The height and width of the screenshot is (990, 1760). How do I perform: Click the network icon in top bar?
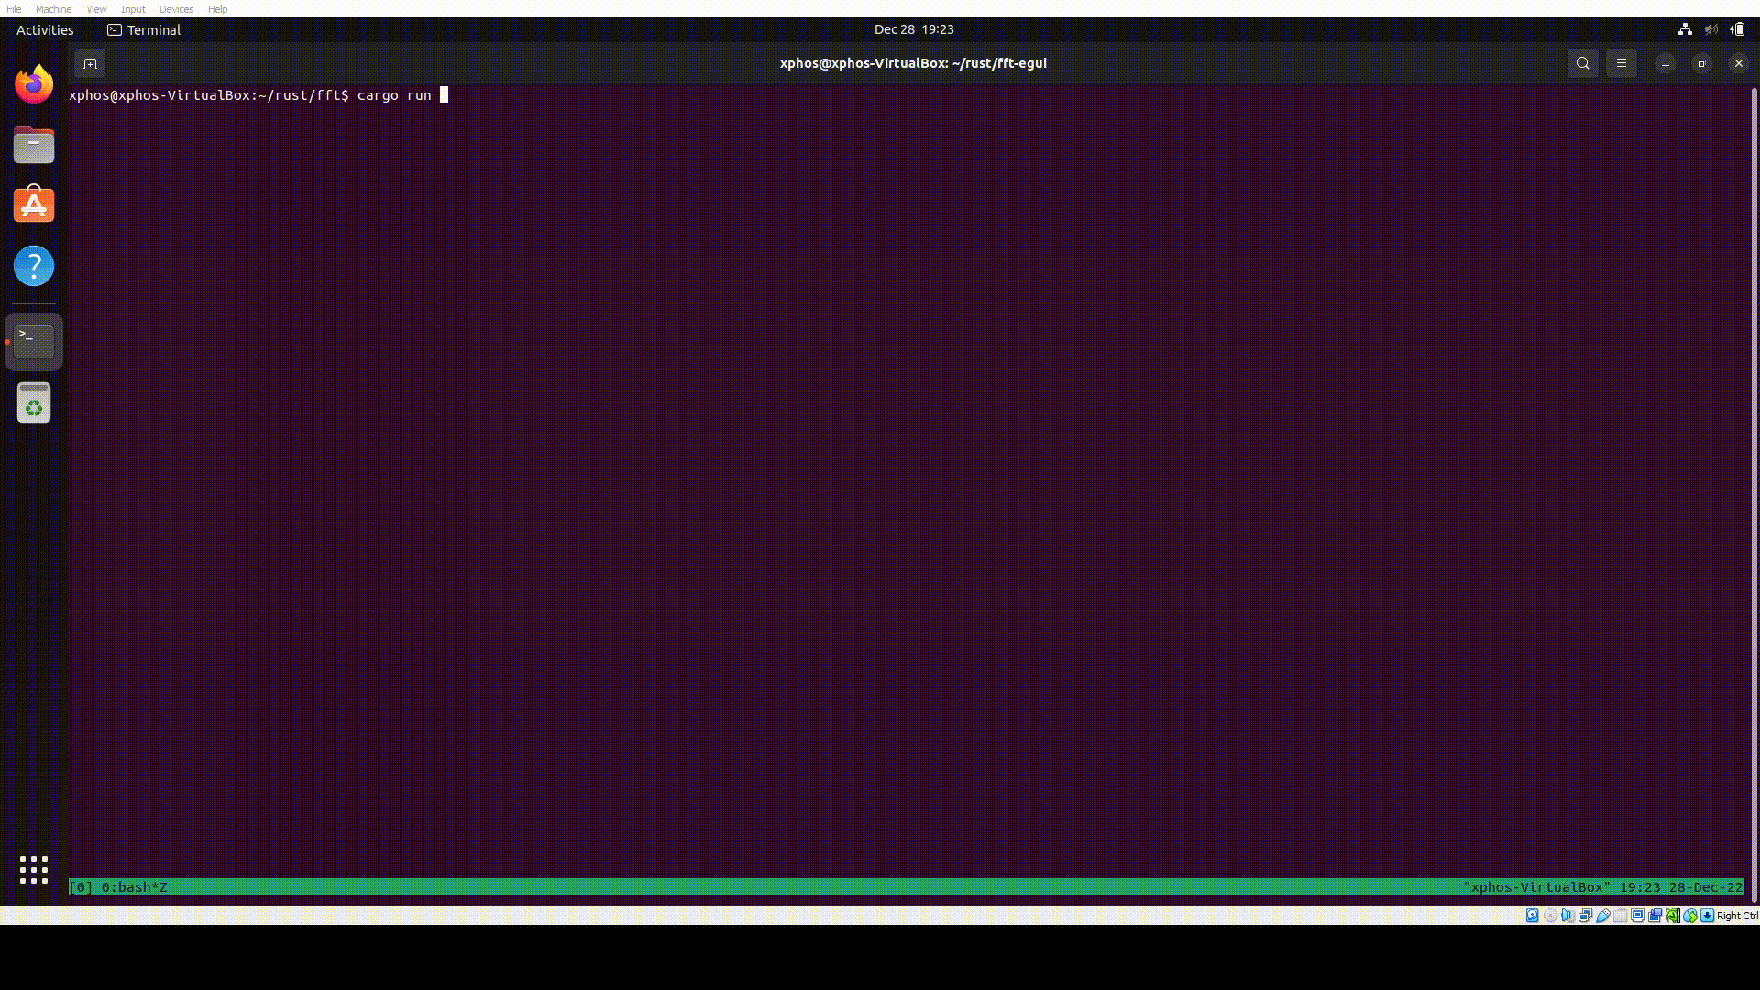1685,29
